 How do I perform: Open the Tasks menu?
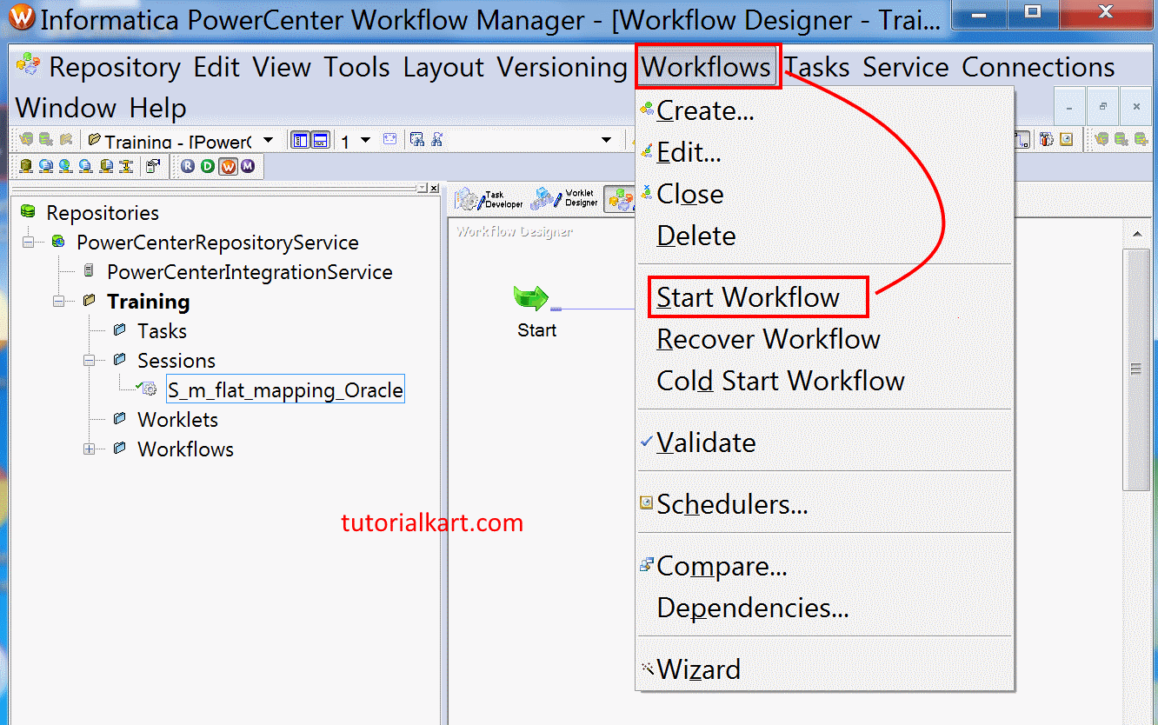click(817, 67)
